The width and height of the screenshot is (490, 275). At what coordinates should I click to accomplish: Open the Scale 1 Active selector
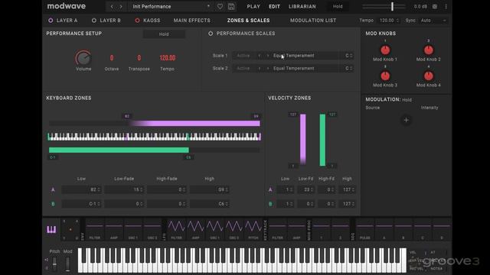pos(244,56)
